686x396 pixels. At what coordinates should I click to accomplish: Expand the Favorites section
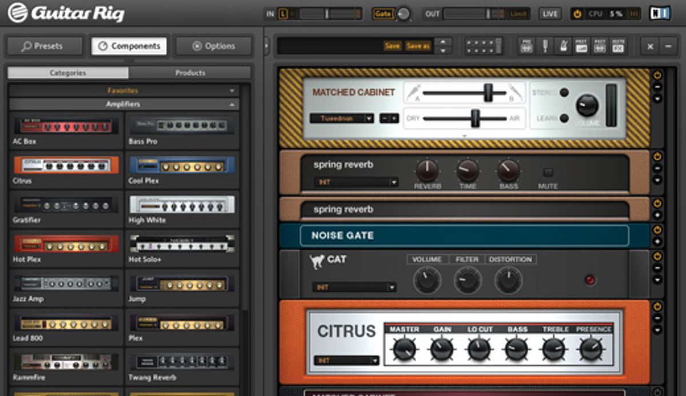pyautogui.click(x=123, y=90)
